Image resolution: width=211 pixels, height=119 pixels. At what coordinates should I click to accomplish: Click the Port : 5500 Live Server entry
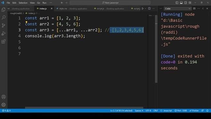pyautogui.click(x=181, y=111)
